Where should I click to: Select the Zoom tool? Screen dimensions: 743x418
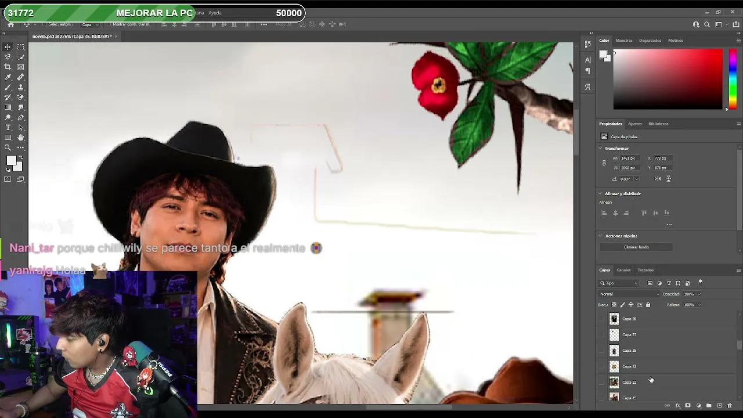pyautogui.click(x=8, y=147)
